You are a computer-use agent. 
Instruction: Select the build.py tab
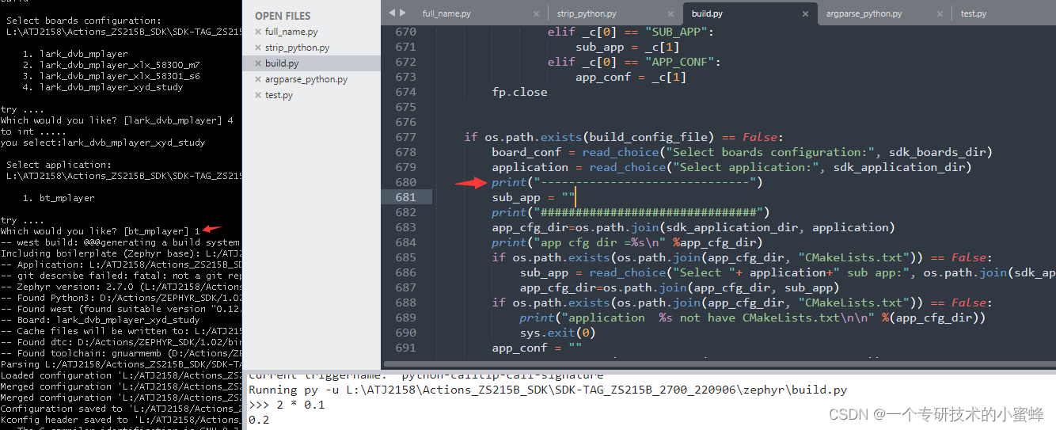707,13
